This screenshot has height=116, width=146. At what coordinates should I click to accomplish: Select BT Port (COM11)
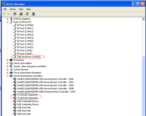(x=25, y=28)
